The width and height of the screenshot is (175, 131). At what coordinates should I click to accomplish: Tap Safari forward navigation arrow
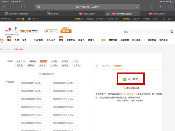[x=14, y=7]
